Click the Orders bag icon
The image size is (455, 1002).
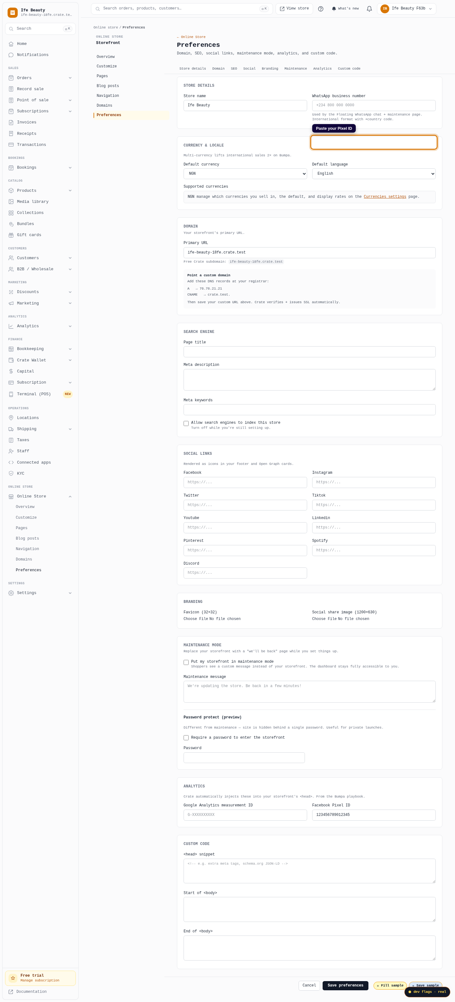11,78
